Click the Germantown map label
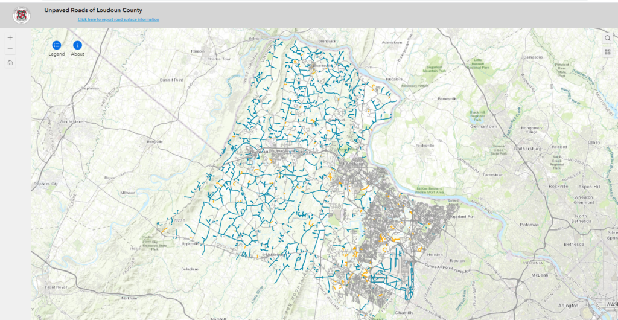 click(483, 127)
